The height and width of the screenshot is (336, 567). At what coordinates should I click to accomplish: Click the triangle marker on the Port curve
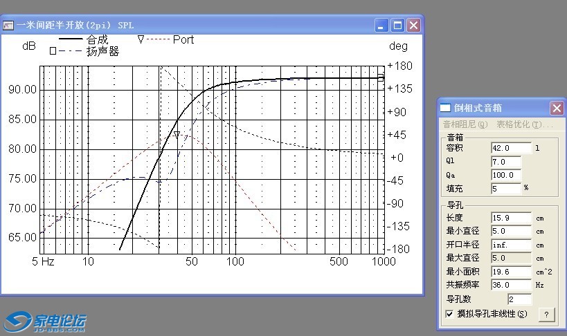177,135
